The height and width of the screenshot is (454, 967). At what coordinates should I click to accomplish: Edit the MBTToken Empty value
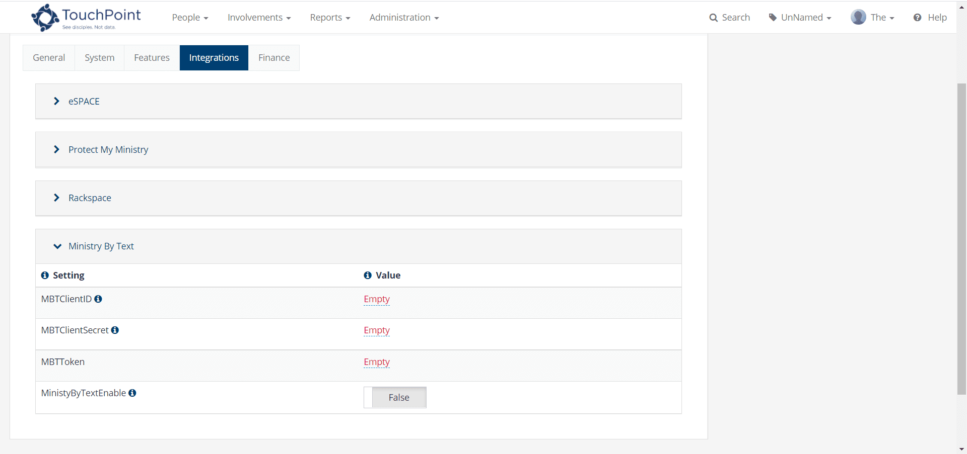coord(377,362)
